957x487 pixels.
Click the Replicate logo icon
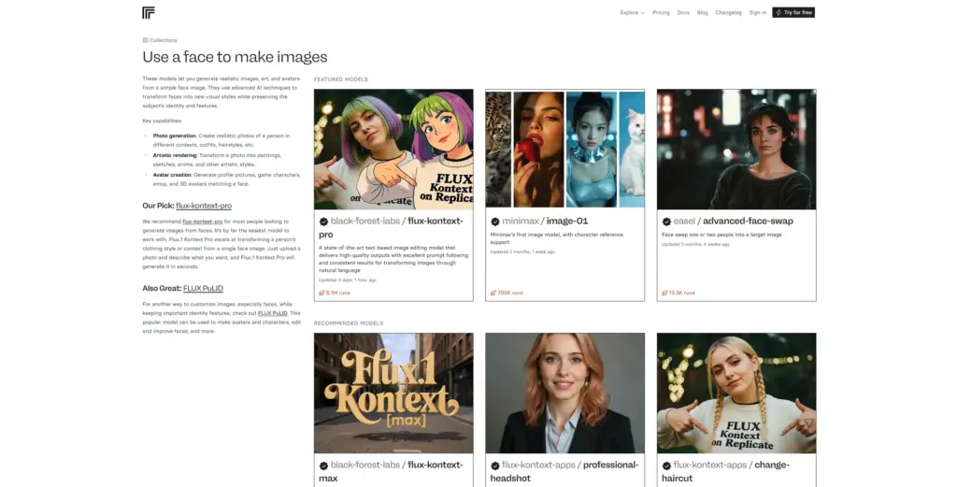click(149, 13)
